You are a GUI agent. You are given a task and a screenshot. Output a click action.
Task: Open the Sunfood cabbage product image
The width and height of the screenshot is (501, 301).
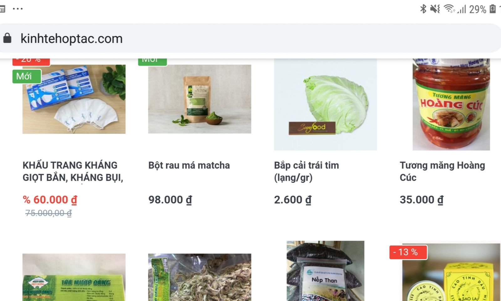point(325,104)
